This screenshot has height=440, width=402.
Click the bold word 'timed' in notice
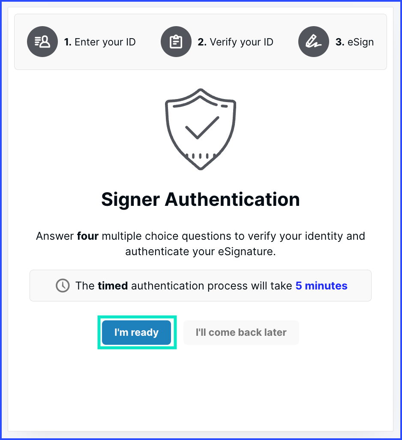coord(113,286)
